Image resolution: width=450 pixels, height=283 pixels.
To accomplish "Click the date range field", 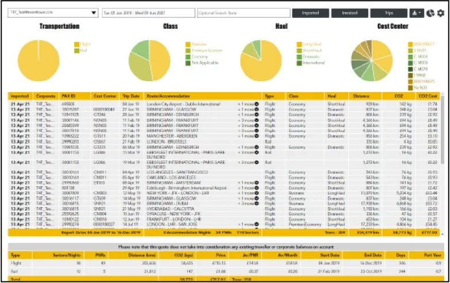I will (148, 13).
